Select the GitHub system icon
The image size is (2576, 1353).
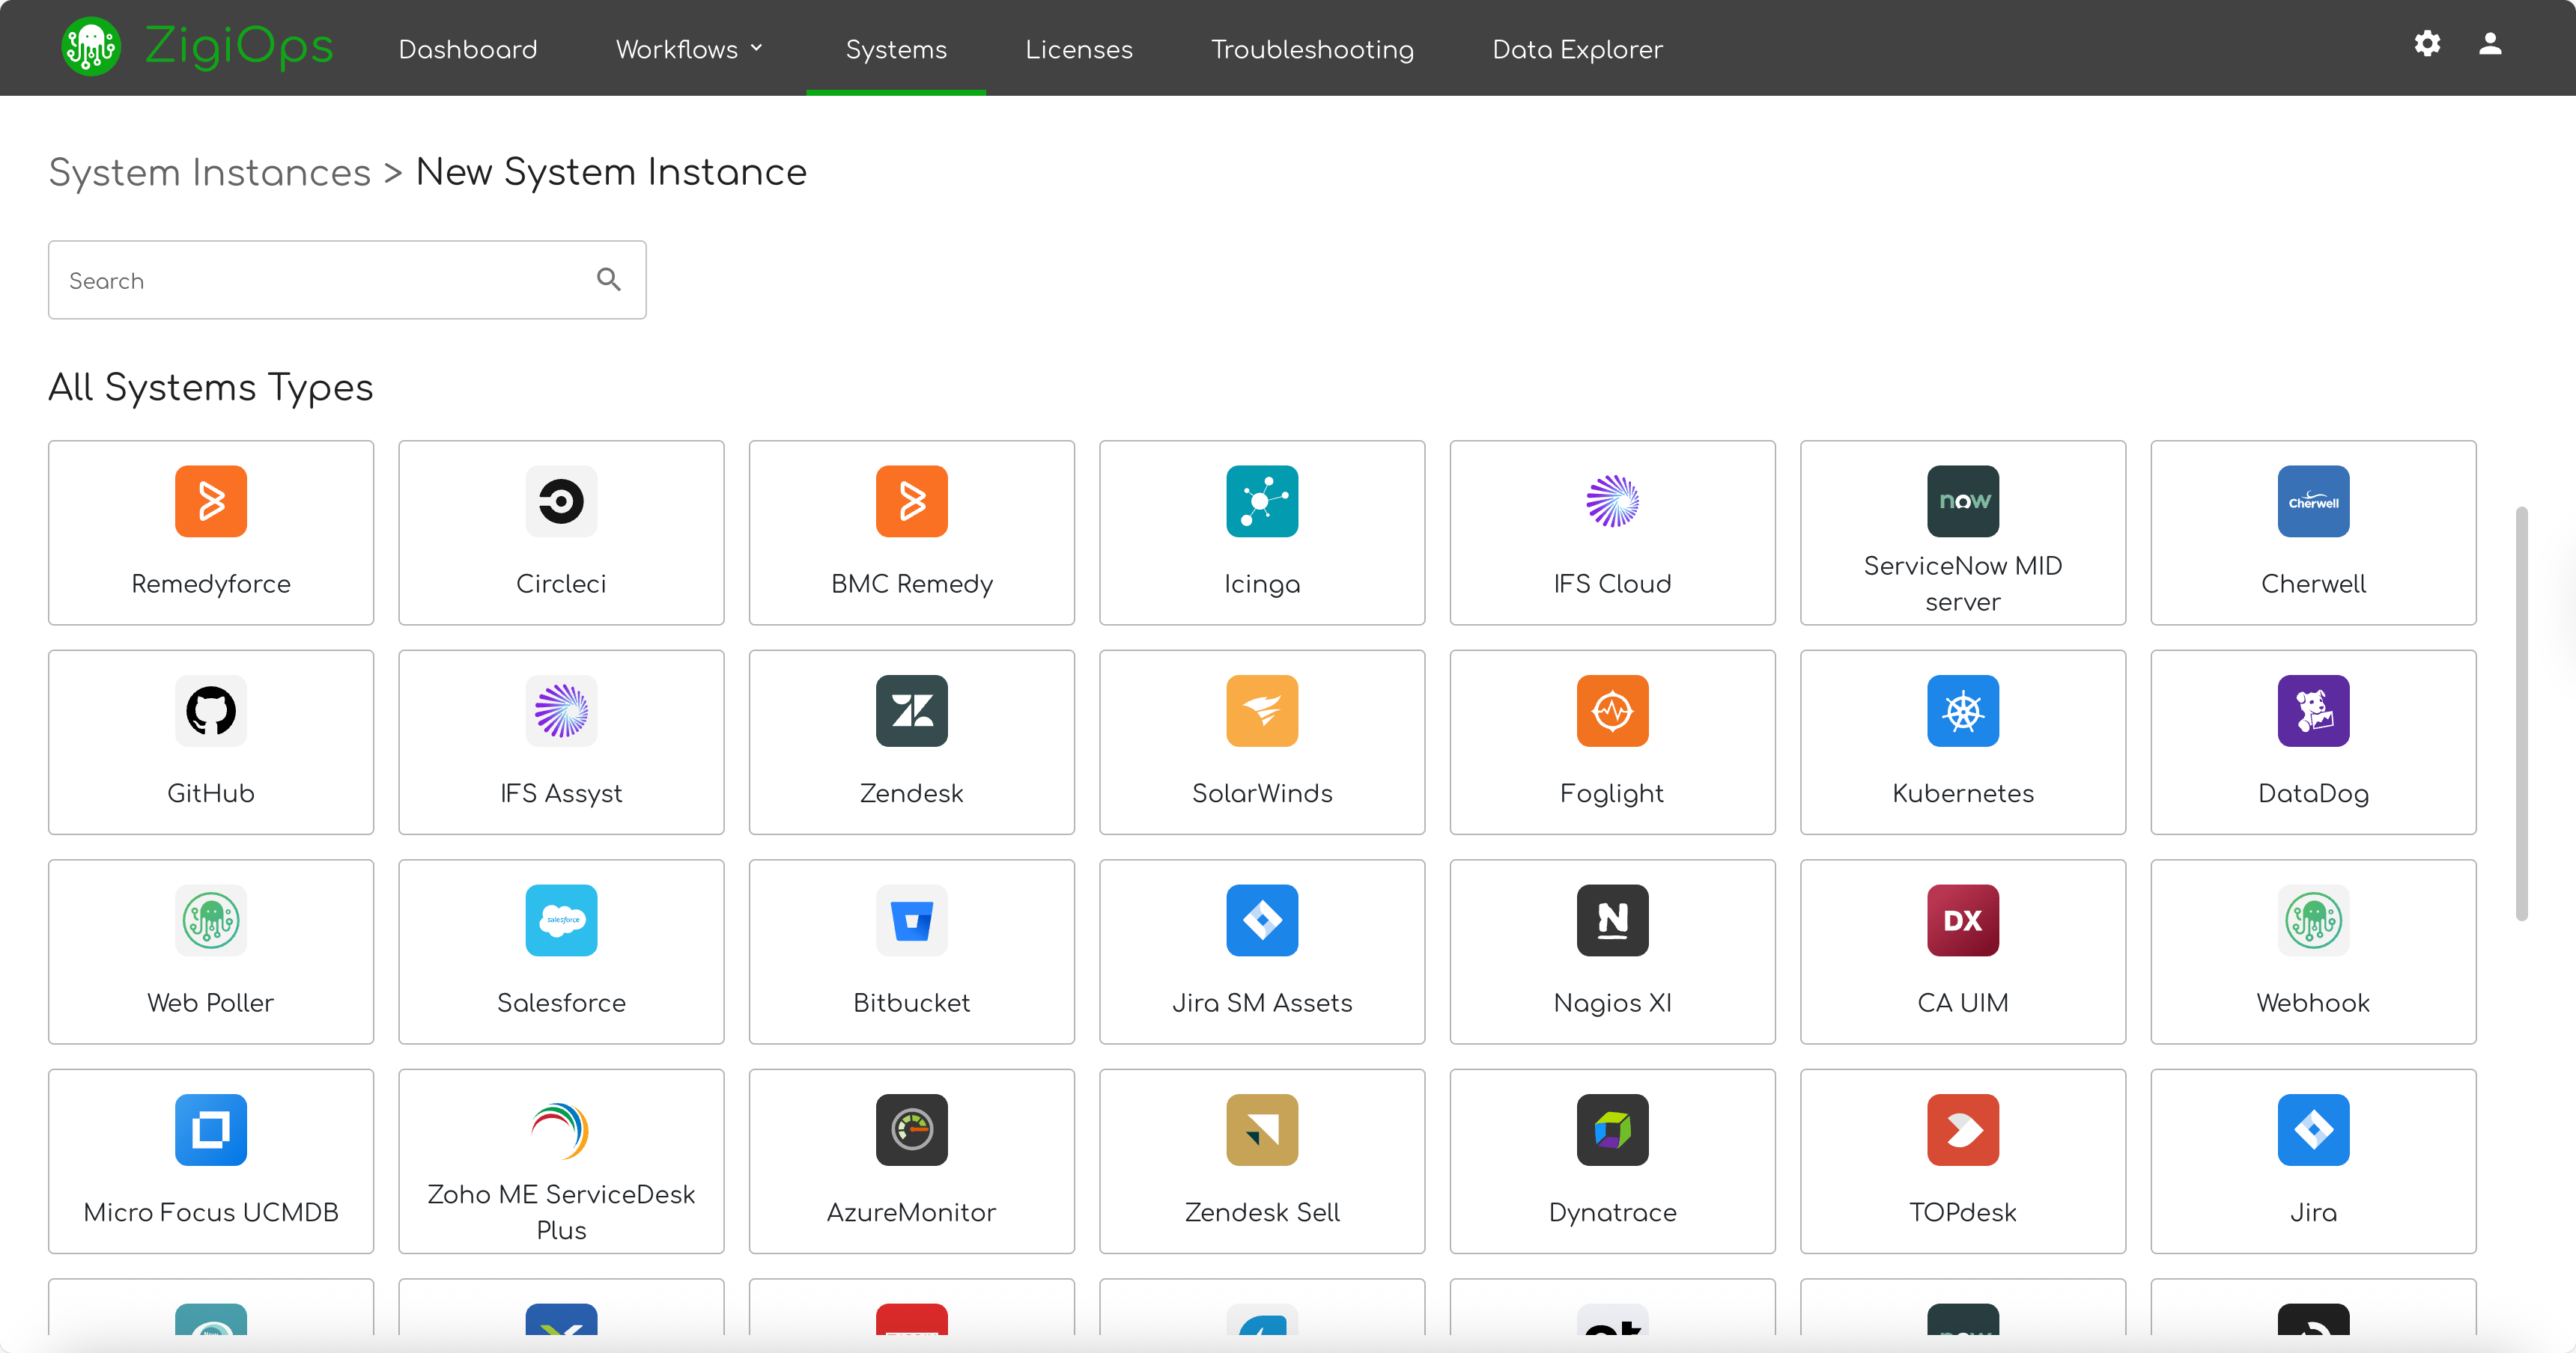tap(211, 710)
